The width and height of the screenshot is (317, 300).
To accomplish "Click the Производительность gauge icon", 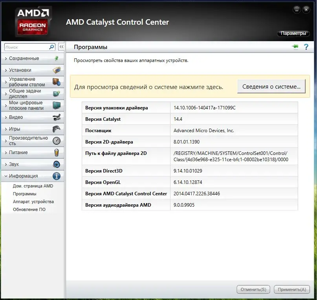I will pos(57,141).
